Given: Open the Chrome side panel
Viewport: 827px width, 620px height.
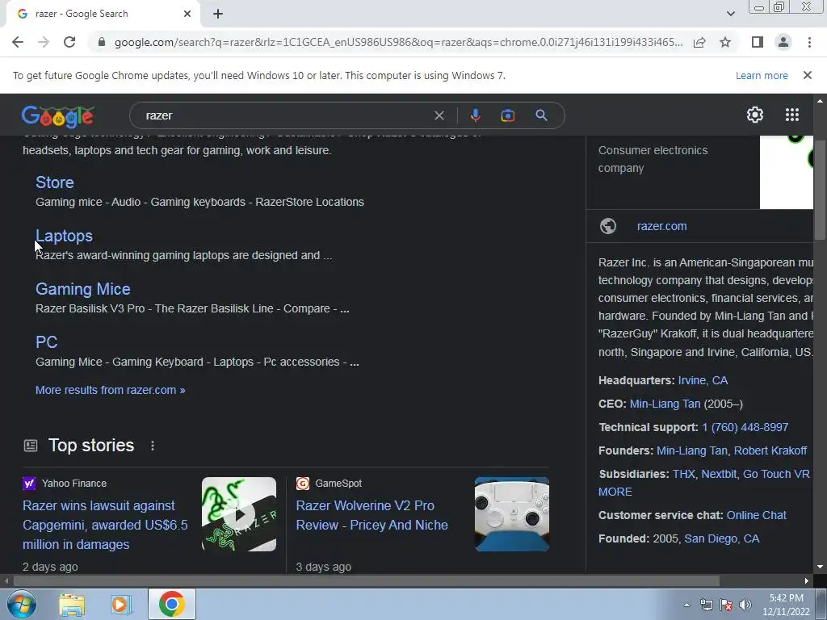Looking at the screenshot, I should tap(758, 42).
